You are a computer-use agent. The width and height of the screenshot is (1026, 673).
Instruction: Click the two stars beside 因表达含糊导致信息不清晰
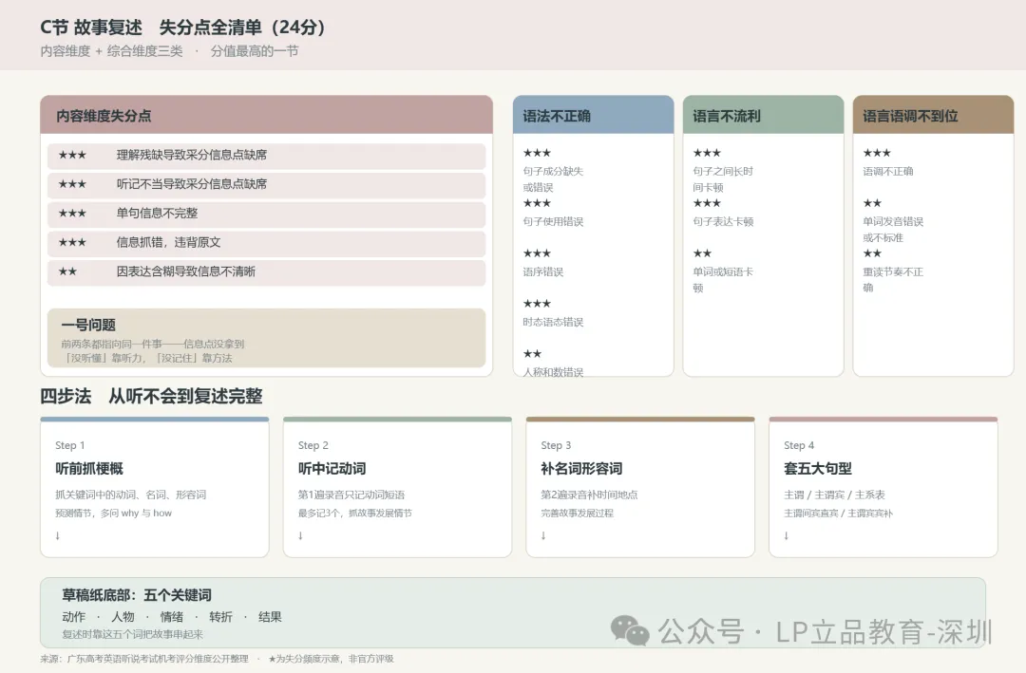[67, 271]
